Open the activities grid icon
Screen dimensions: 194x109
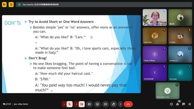click(x=190, y=104)
